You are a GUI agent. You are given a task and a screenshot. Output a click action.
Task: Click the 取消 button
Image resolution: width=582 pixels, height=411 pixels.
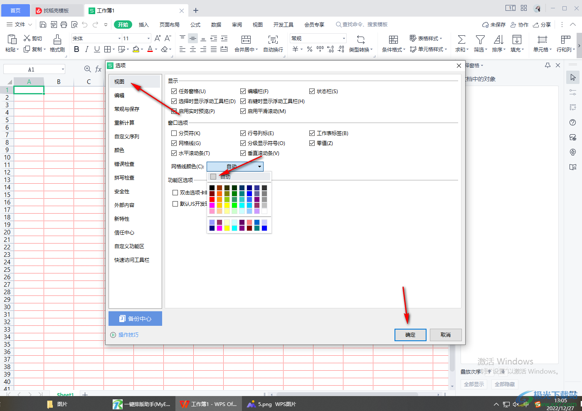[446, 335]
